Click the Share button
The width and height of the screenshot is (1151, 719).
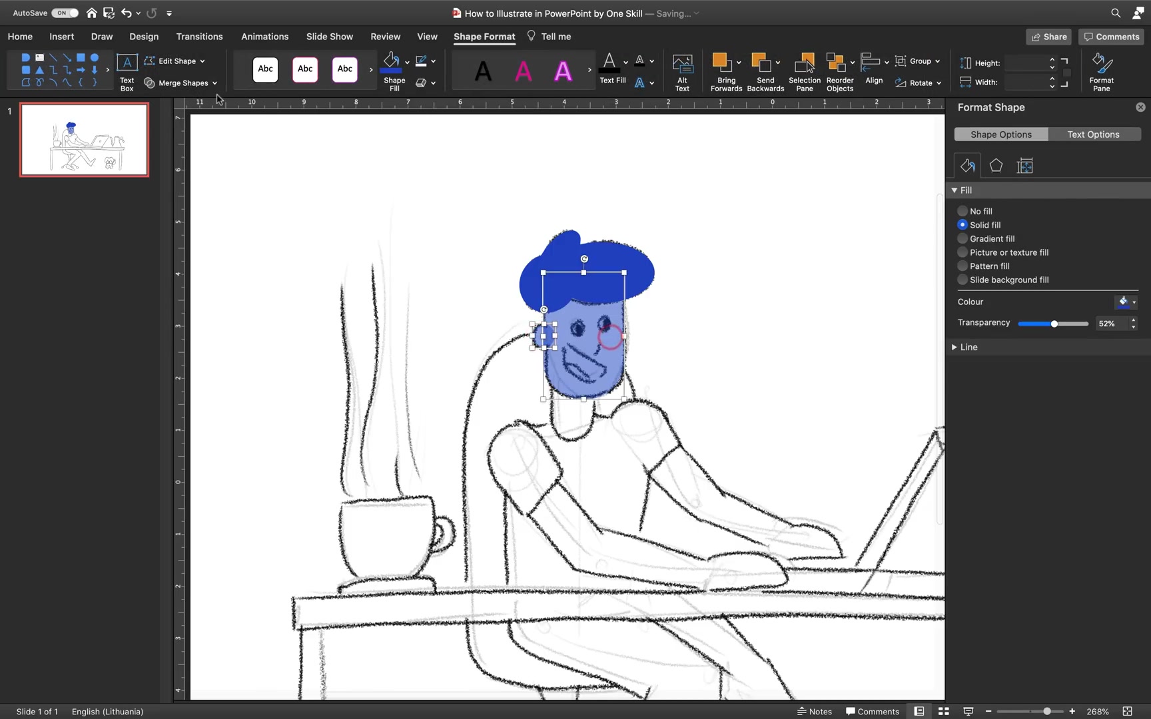[x=1048, y=37]
